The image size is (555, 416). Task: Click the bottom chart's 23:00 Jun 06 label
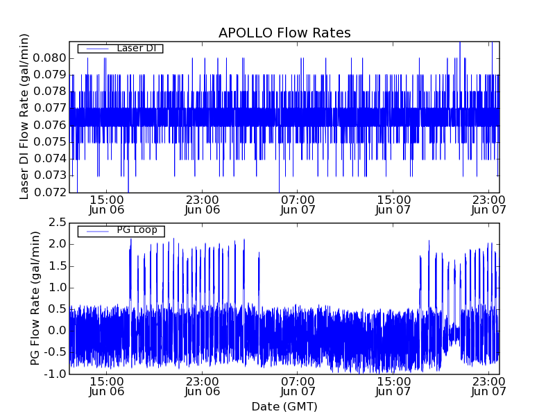pyautogui.click(x=202, y=387)
